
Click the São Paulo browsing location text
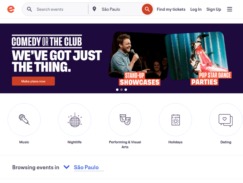86,167
